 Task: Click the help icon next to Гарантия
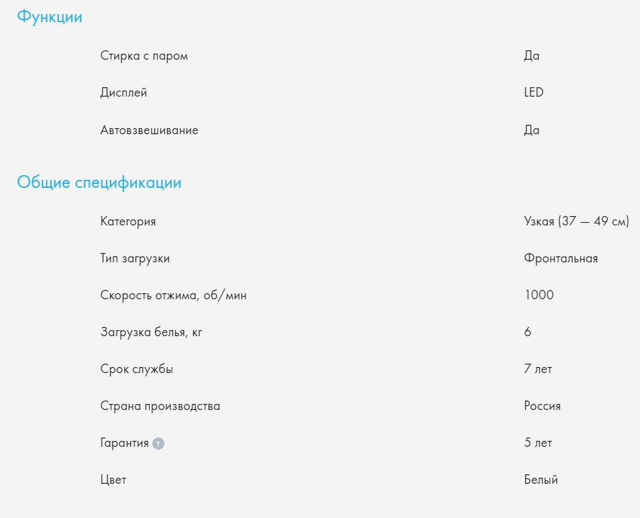pyautogui.click(x=158, y=444)
